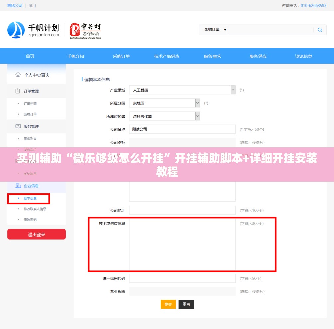Open the 所属孵化器 dropdown
The image size is (334, 329).
point(165,116)
